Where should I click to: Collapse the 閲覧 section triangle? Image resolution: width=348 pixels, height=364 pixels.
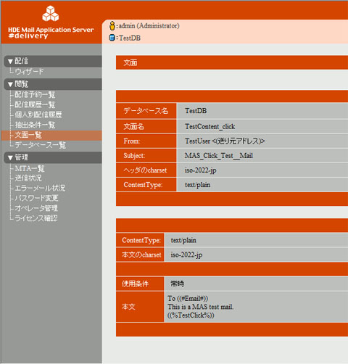10,84
